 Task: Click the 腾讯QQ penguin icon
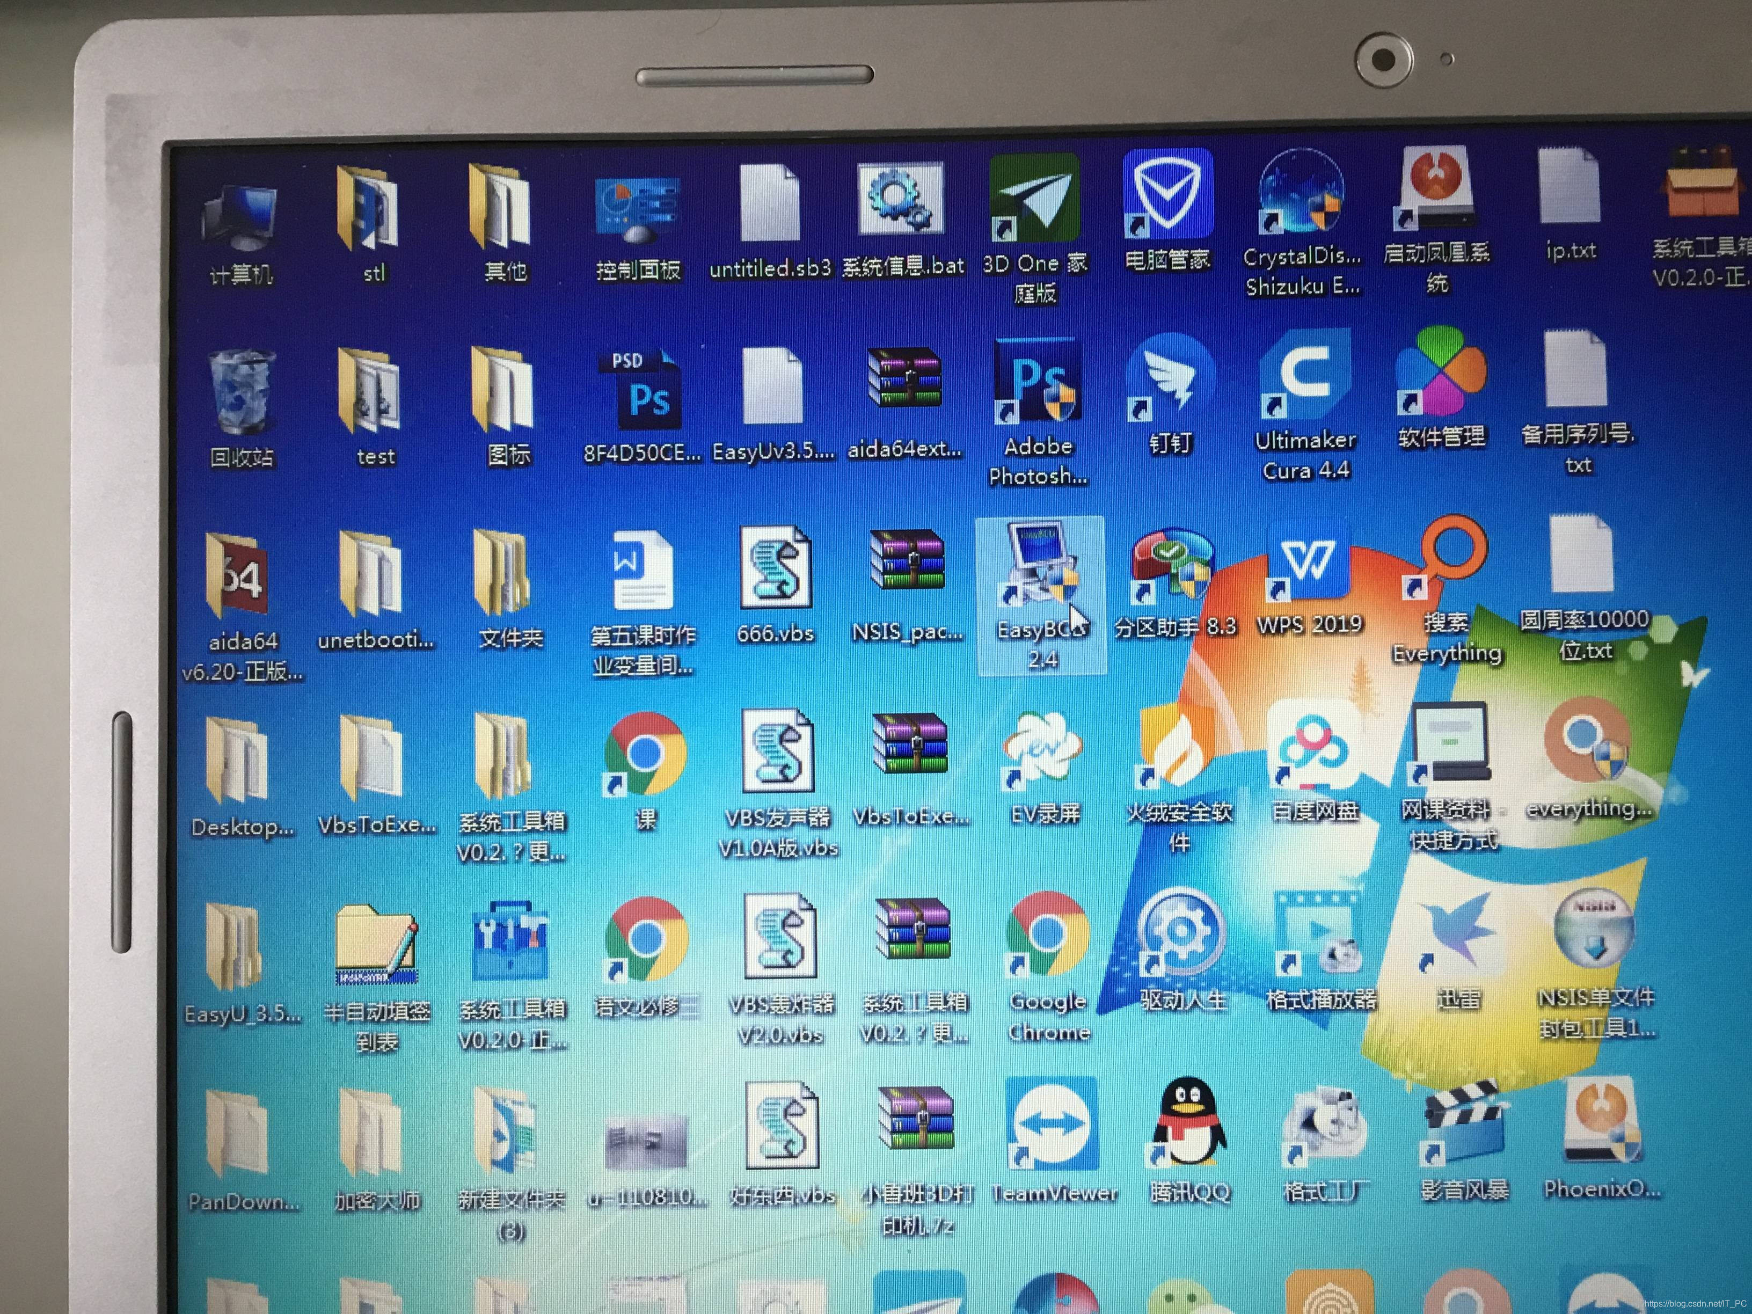click(1187, 1123)
